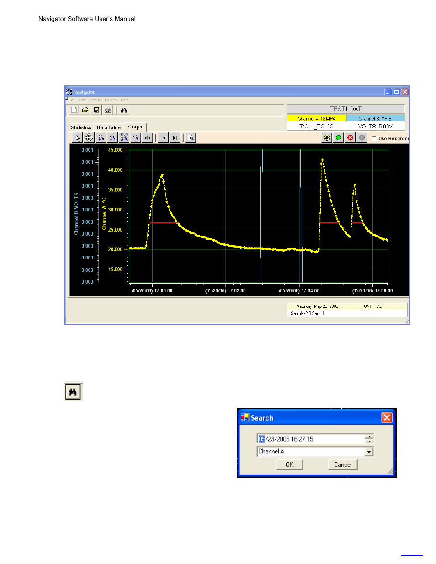Image resolution: width=436 pixels, height=564 pixels.
Task: Click OK in the Search dialog
Action: (290, 464)
